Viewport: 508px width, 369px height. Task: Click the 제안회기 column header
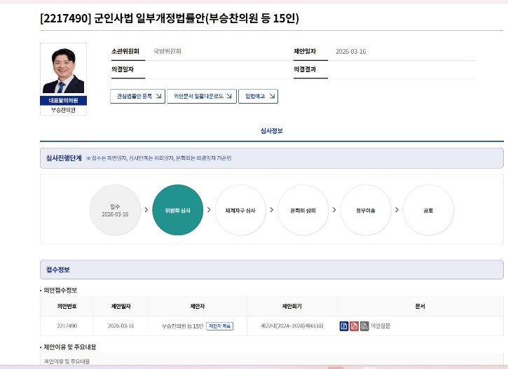click(x=292, y=306)
